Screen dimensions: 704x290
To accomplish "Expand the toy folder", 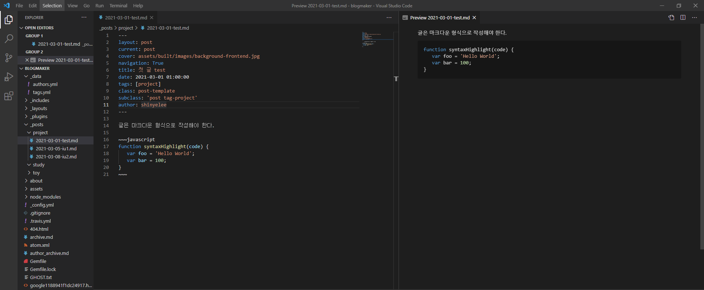I will [x=56, y=173].
